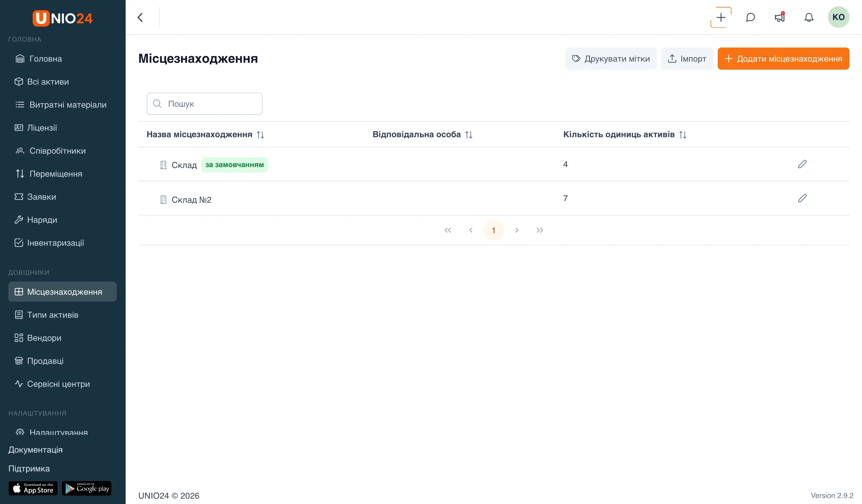The width and height of the screenshot is (862, 504).
Task: Open the KO user avatar menu
Action: pos(838,17)
